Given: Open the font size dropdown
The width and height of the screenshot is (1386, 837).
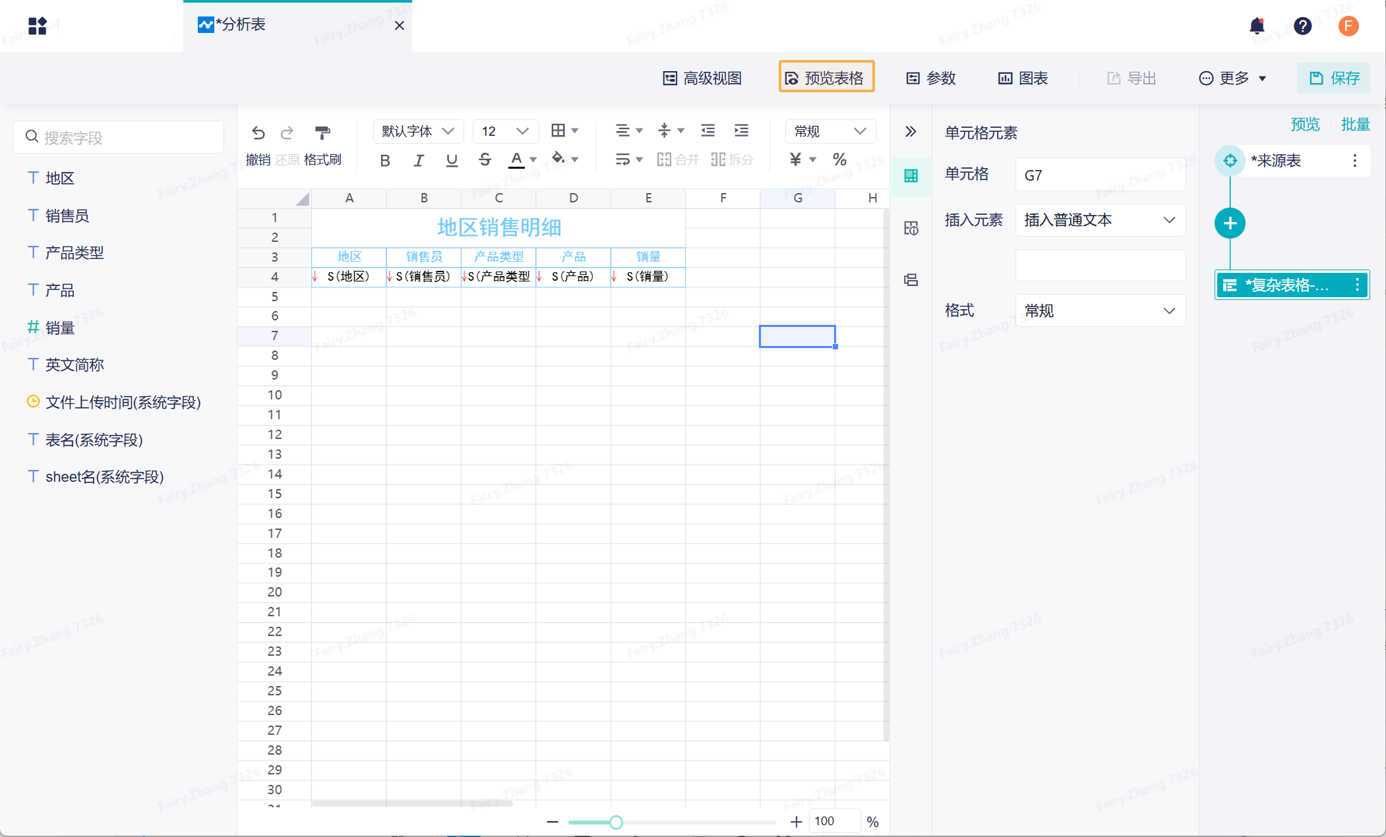Looking at the screenshot, I should [x=506, y=131].
